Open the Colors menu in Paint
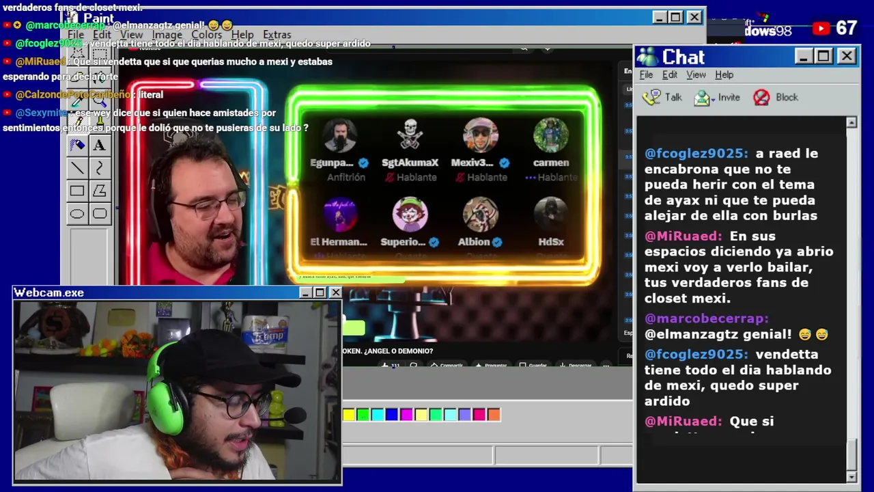This screenshot has width=874, height=492. click(x=206, y=34)
